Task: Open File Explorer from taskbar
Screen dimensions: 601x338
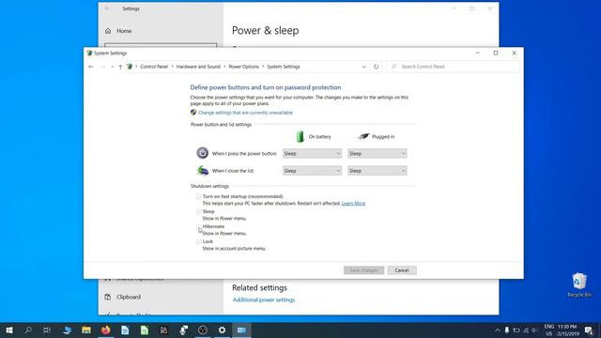Action: coord(86,330)
